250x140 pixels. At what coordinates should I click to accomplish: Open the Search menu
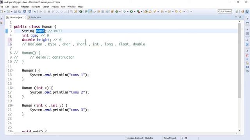[x=46, y=7]
